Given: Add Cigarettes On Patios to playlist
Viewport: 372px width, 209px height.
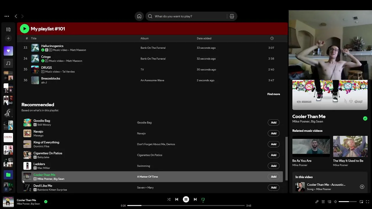Looking at the screenshot, I should point(274,155).
